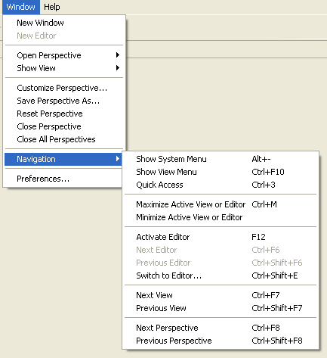This screenshot has width=327, height=358.
Task: Expand the Navigation submenu
Action: coord(63,159)
